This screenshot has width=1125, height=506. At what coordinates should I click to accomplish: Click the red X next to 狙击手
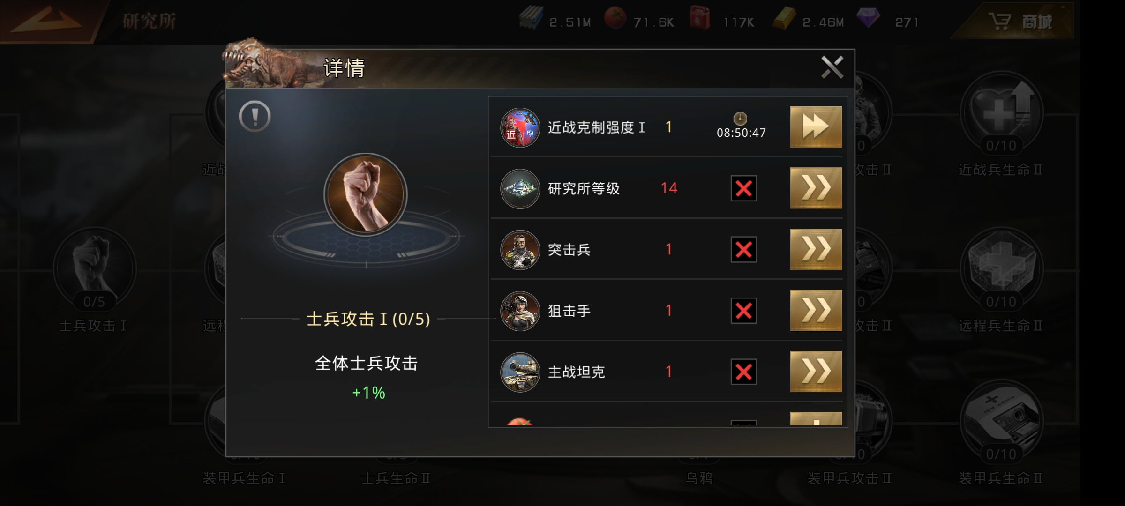point(743,311)
